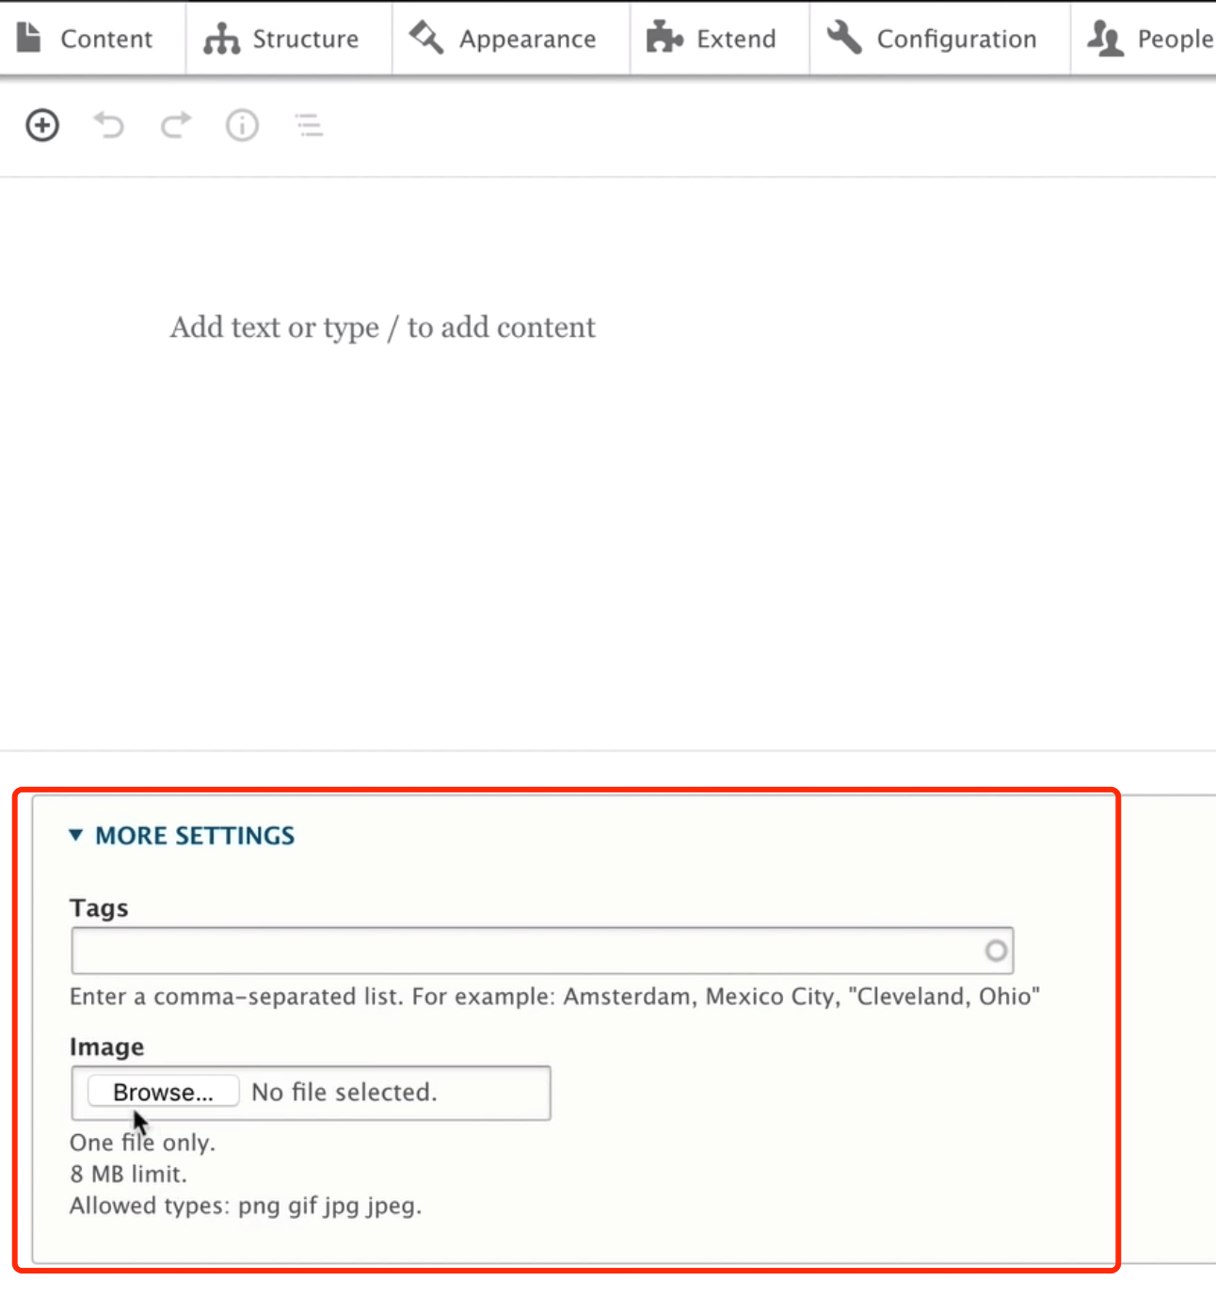Image resolution: width=1216 pixels, height=1297 pixels.
Task: Click inside the Tags input field
Action: (542, 951)
